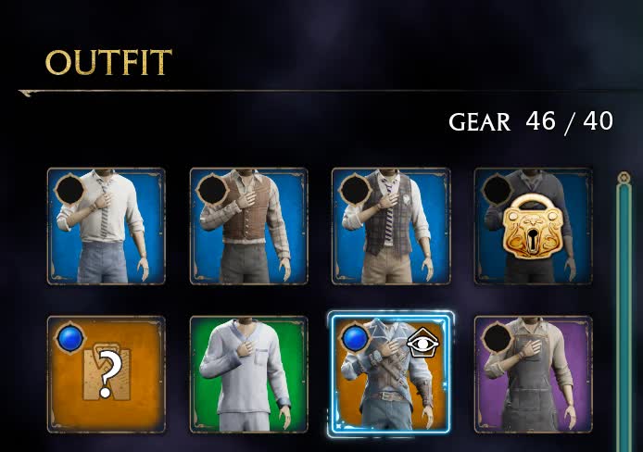Image resolution: width=643 pixels, height=452 pixels.
Task: Select the grey plaid waistcoat outfit
Action: coord(391,226)
